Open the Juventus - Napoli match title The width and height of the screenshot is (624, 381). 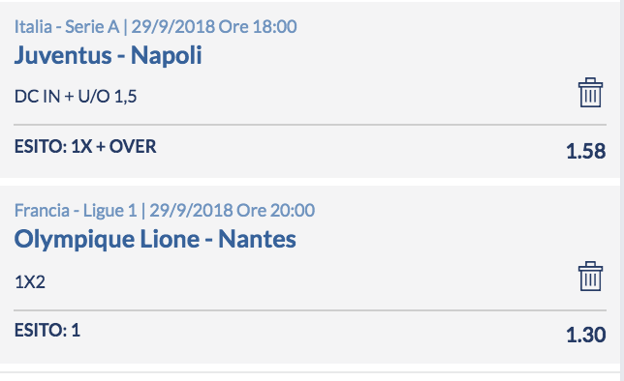tap(109, 55)
